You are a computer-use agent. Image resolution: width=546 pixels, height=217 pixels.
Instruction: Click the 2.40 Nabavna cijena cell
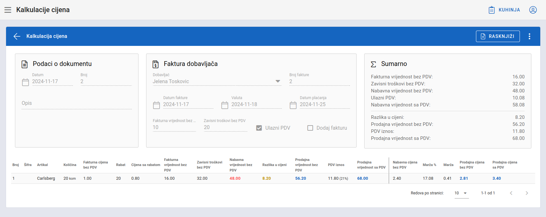point(397,178)
